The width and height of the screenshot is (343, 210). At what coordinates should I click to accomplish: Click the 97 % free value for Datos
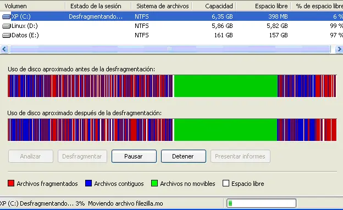point(336,35)
